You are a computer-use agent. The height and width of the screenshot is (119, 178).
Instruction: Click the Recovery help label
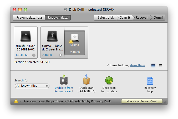tap(150, 90)
